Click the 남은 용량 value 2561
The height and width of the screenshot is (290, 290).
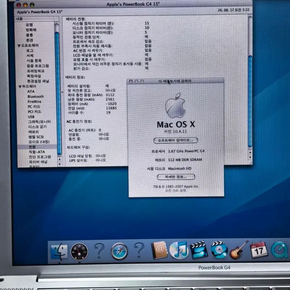pos(110,99)
